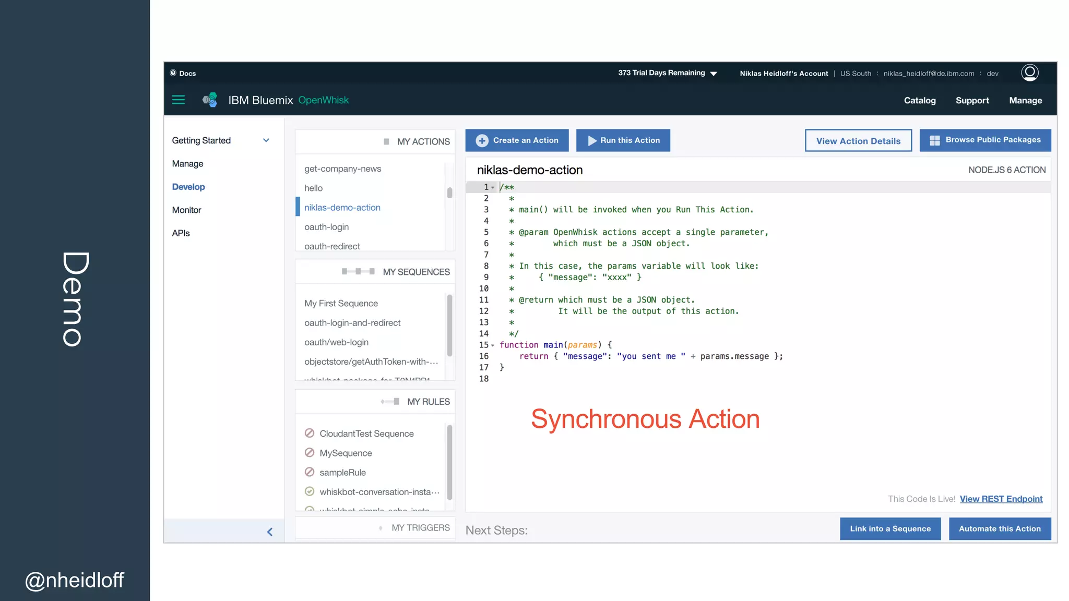Select oauth-login in My Actions list

[x=326, y=227]
